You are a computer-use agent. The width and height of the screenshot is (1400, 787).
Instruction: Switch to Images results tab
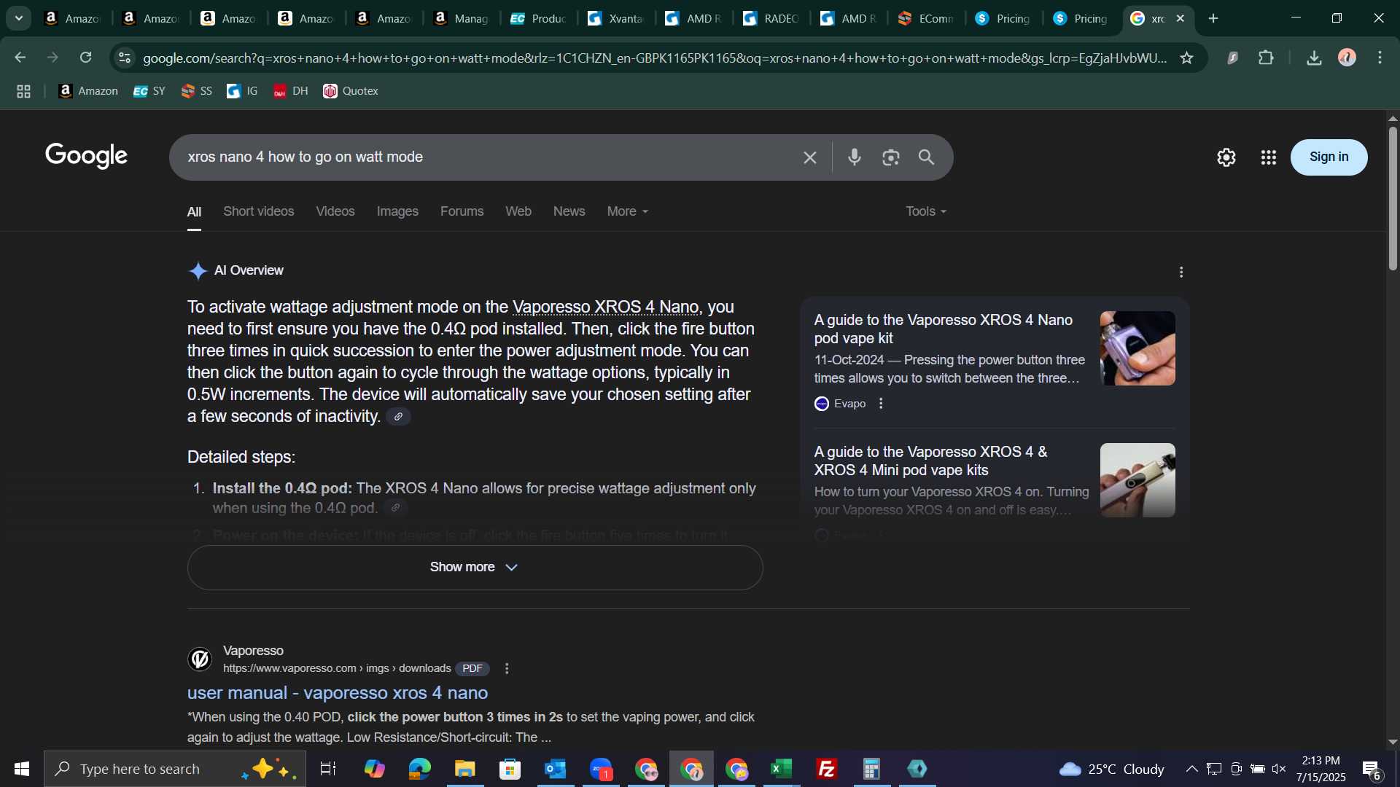tap(397, 211)
